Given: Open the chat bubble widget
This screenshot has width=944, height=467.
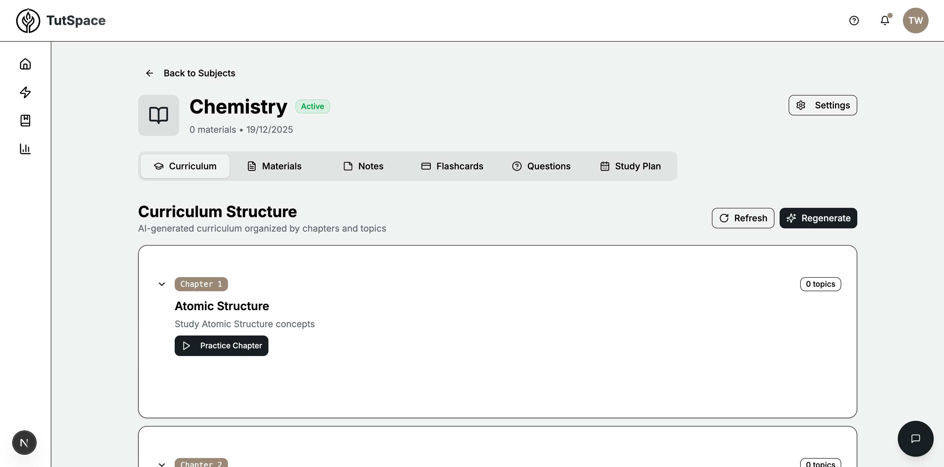Looking at the screenshot, I should pyautogui.click(x=915, y=438).
